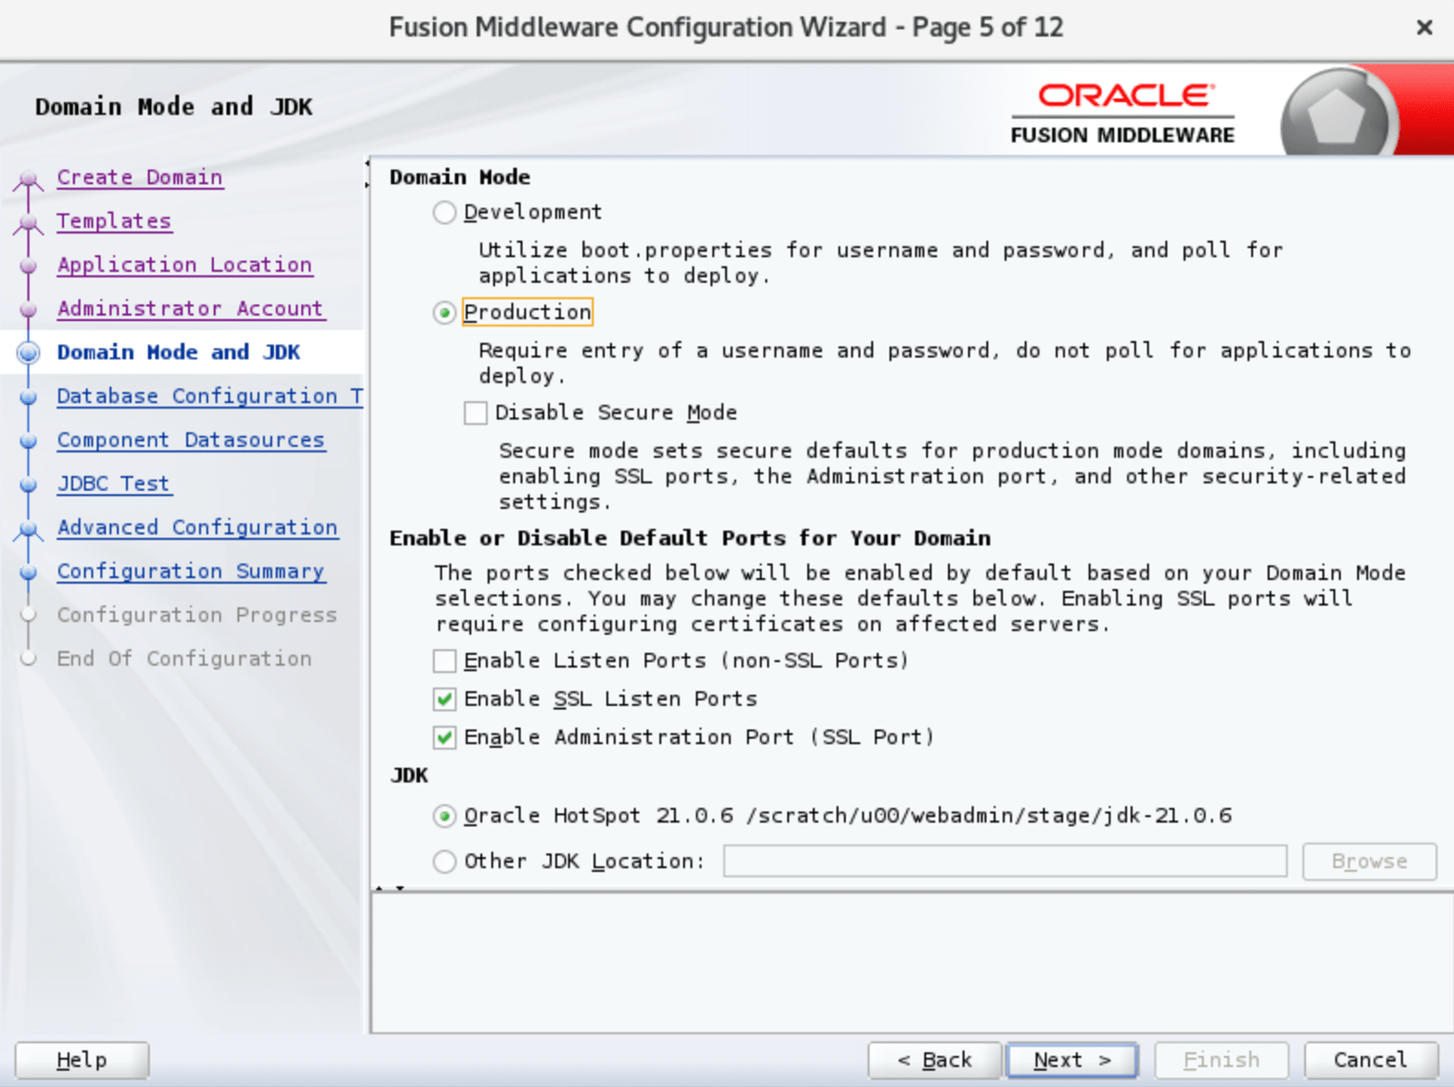Close the Configuration Wizard window
1454x1087 pixels.
[x=1424, y=27]
